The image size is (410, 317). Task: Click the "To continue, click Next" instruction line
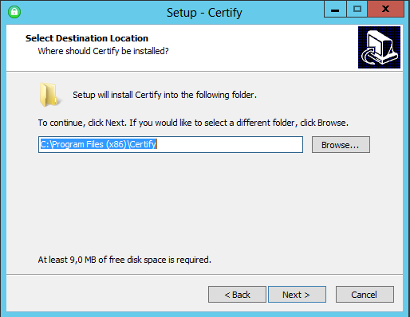[193, 123]
